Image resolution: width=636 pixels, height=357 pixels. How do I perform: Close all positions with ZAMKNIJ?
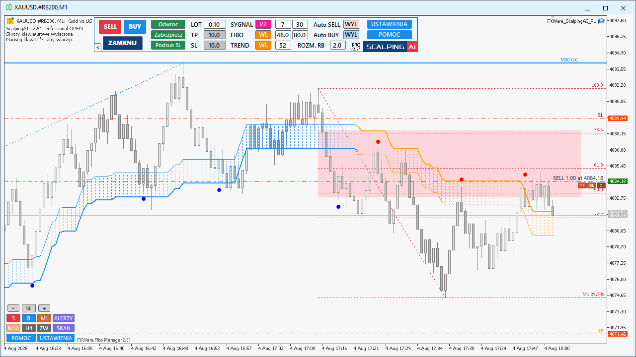click(122, 43)
